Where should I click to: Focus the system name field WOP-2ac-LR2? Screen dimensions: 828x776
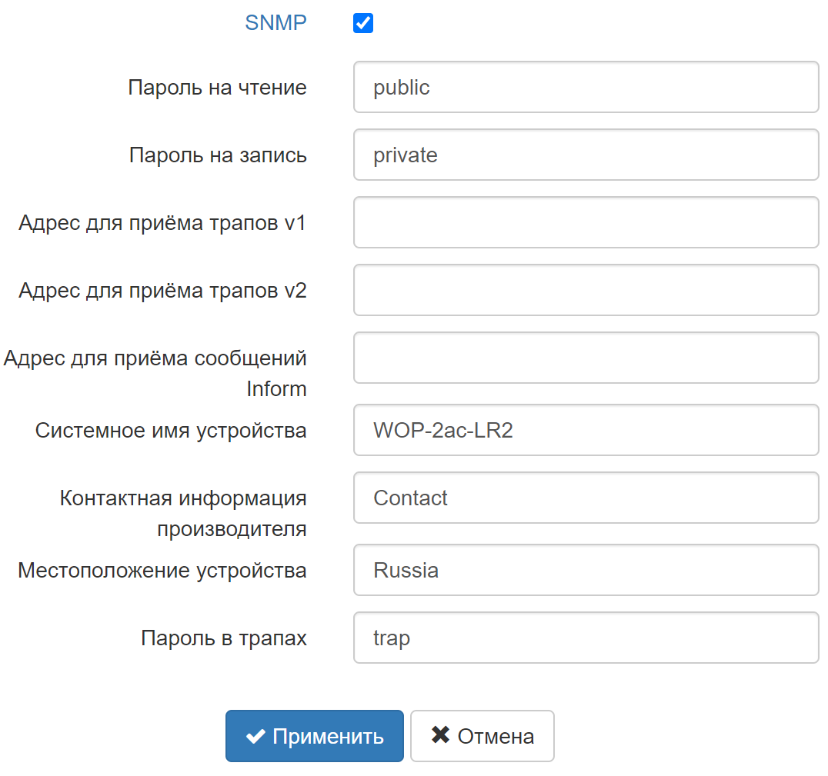tap(586, 430)
